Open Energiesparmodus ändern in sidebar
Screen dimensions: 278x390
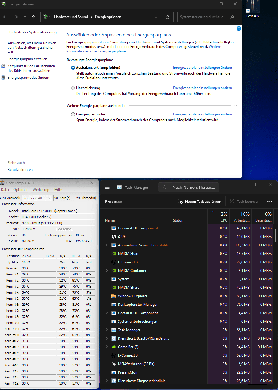[28, 78]
